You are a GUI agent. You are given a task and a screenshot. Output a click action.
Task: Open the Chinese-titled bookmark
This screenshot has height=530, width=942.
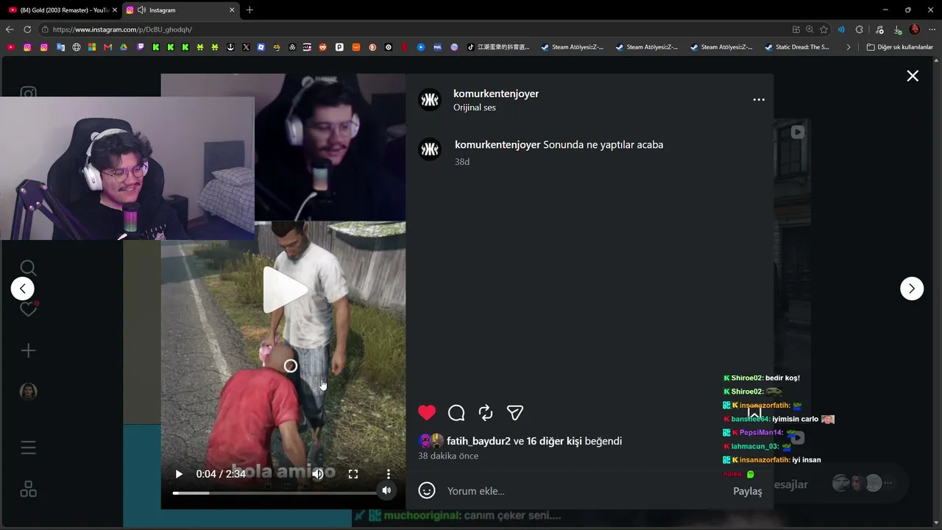[x=498, y=47]
